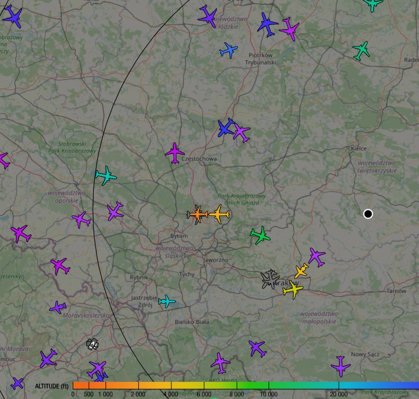
Task: Click the ALTITUDE (ft) legend label
Action: (x=51, y=386)
